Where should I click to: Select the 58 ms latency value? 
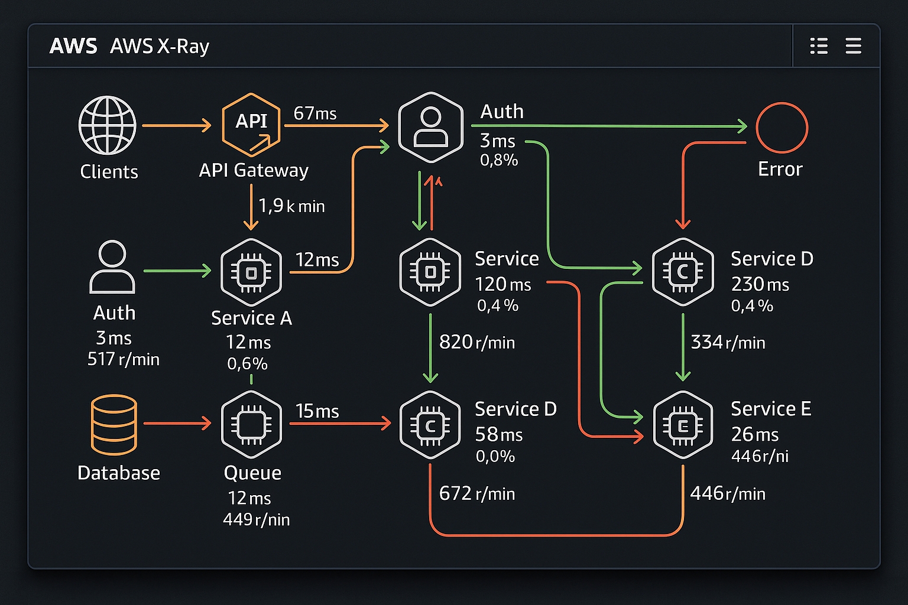coord(499,435)
